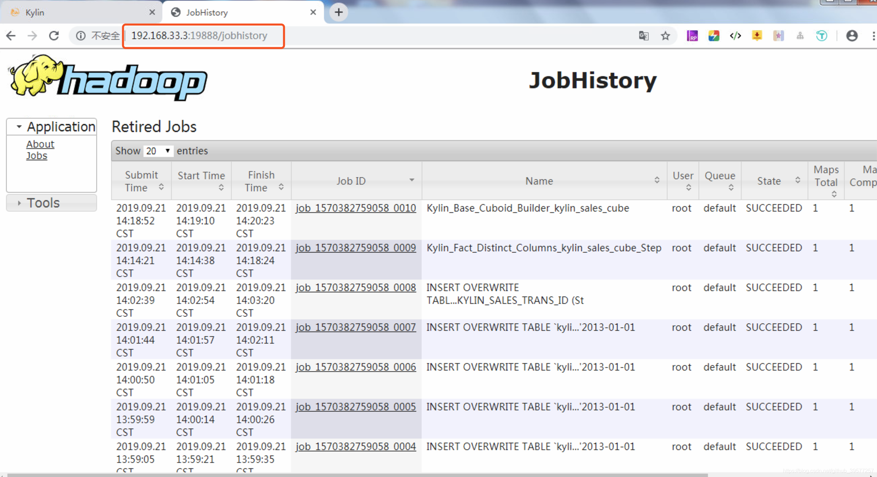
Task: Switch to the JobHistory tab
Action: 243,12
